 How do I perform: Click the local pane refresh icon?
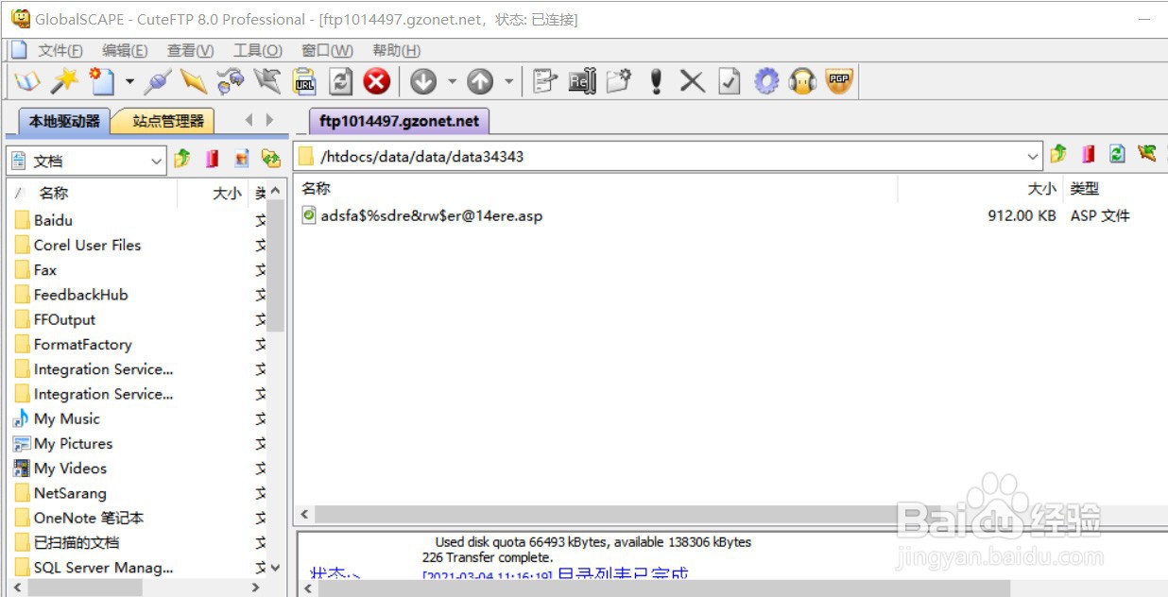[242, 159]
